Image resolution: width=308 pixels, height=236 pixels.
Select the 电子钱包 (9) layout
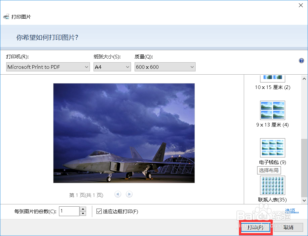coord(272,152)
